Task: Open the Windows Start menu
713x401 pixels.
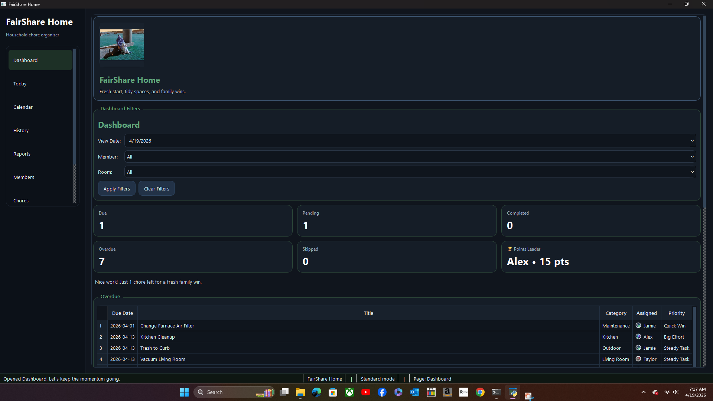Action: (x=184, y=392)
